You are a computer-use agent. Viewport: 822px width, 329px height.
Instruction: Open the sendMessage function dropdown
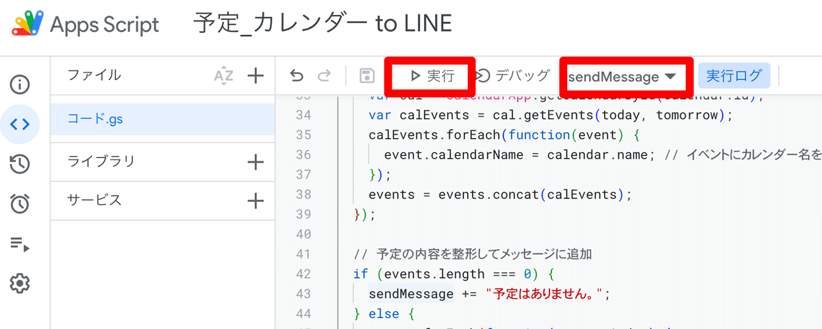pos(622,77)
